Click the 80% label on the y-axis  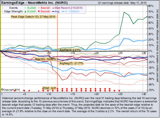tap(152, 6)
